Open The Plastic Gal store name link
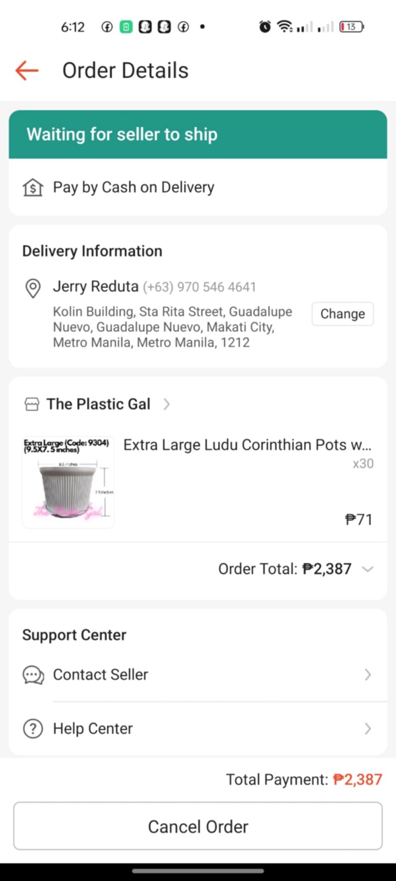The width and height of the screenshot is (396, 881). pos(98,405)
